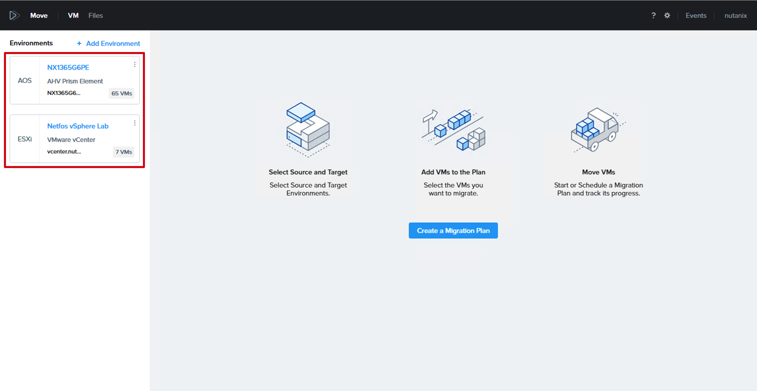757x391 pixels.
Task: Open the help question mark icon
Action: (x=653, y=15)
